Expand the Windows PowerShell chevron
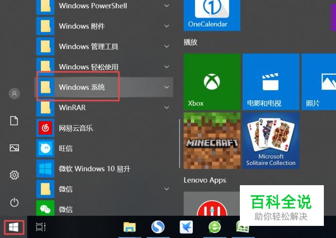The height and width of the screenshot is (238, 336). coord(167,6)
